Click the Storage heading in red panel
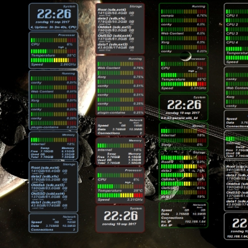 (x=136, y=6)
